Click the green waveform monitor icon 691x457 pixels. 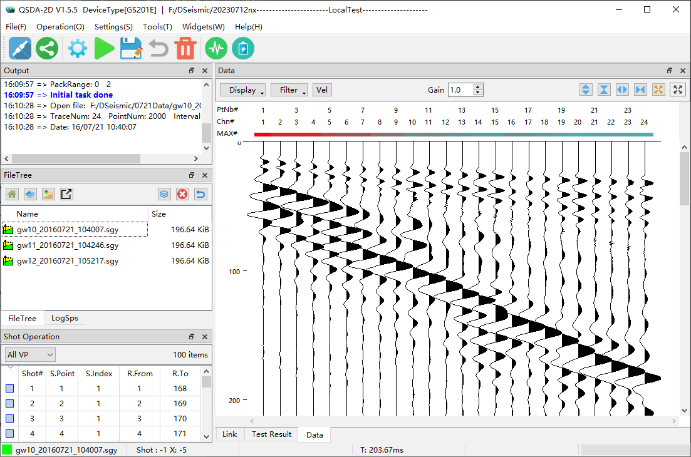pyautogui.click(x=216, y=48)
